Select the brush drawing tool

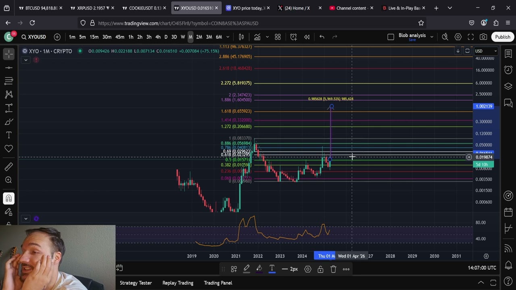[x=9, y=122]
